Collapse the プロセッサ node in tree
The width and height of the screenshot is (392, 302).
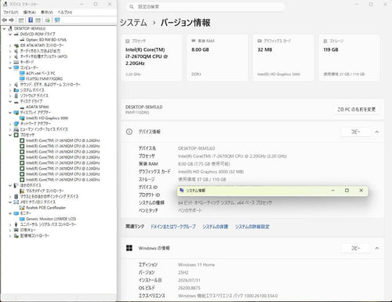pos(10,135)
